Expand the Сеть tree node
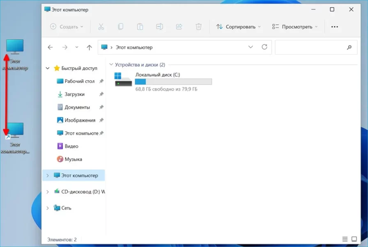368x247 pixels. (48, 208)
